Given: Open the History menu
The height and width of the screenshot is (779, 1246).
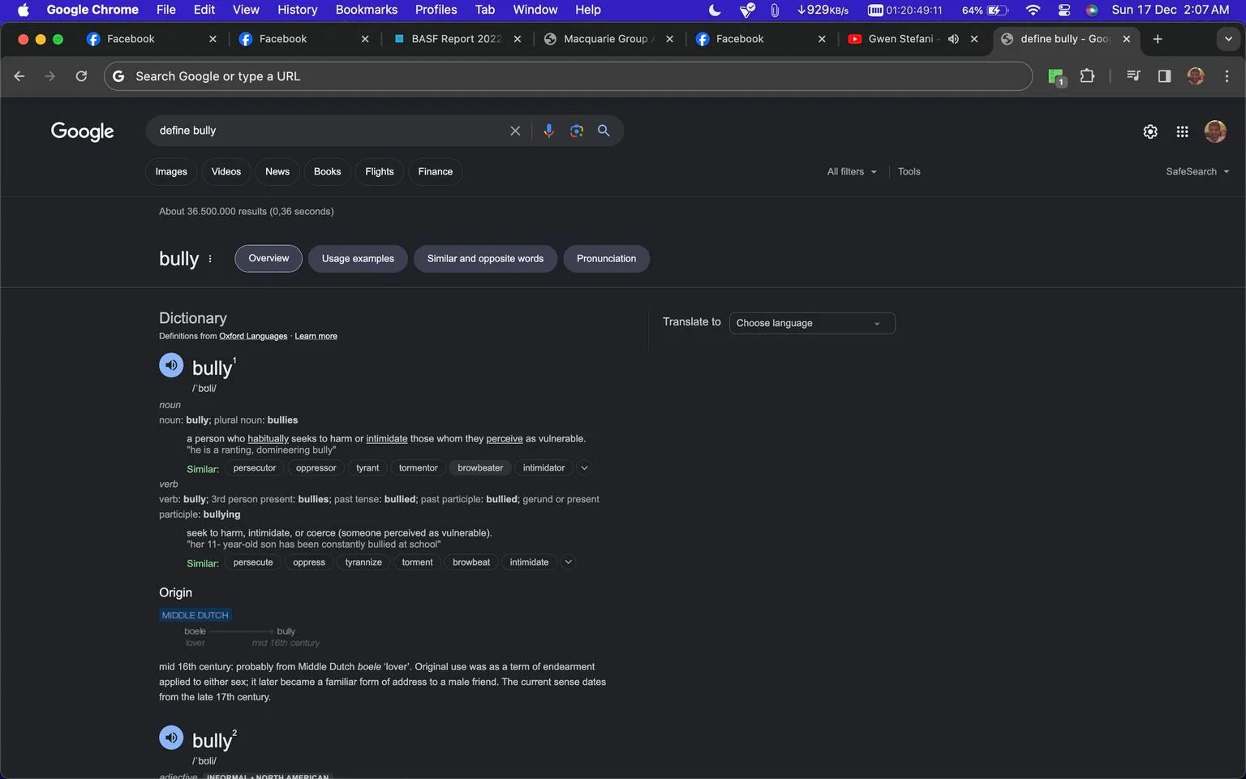Looking at the screenshot, I should click(298, 10).
